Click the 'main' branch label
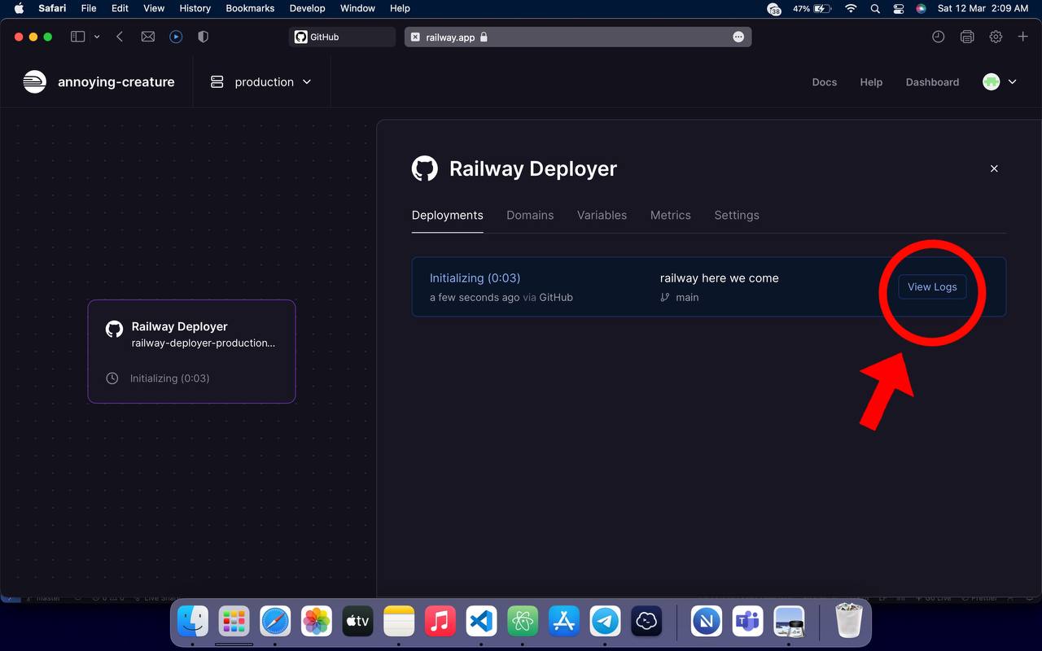The height and width of the screenshot is (651, 1042). (687, 297)
